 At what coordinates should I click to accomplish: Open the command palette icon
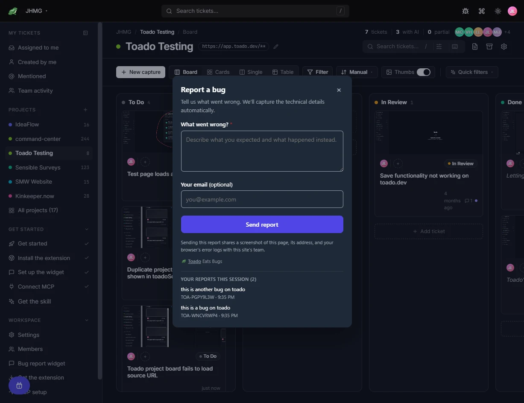tap(482, 11)
